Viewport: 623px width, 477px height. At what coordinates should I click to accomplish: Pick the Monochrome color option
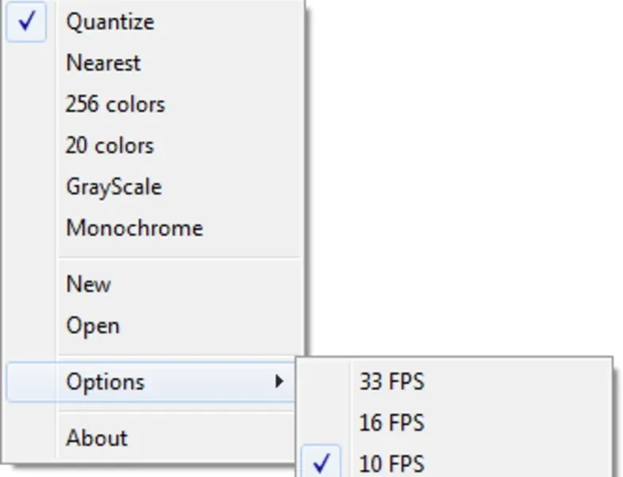coord(134,229)
